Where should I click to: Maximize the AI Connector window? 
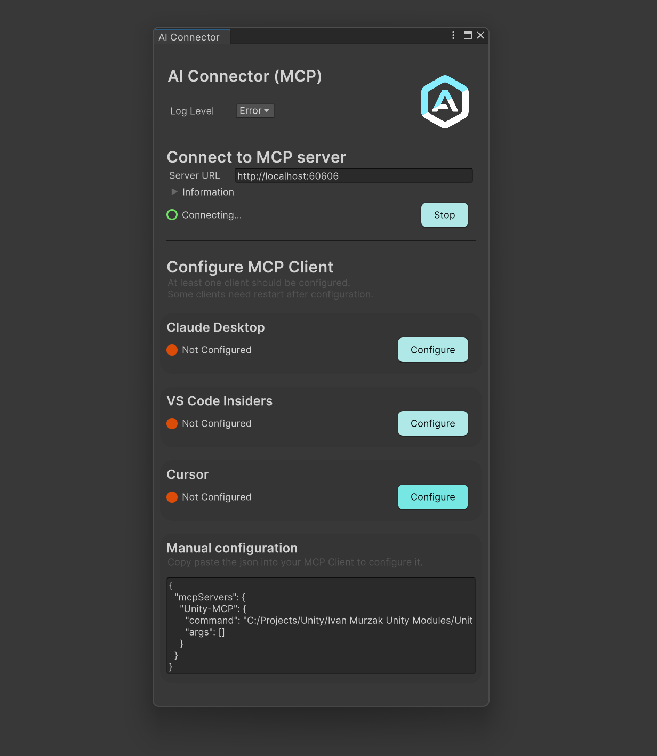(x=468, y=35)
